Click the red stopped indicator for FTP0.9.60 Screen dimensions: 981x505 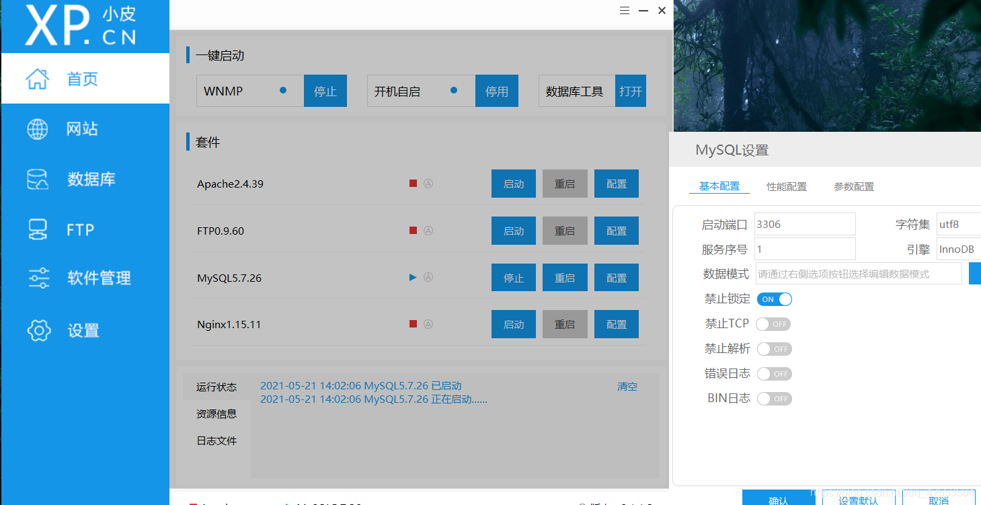[x=414, y=231]
